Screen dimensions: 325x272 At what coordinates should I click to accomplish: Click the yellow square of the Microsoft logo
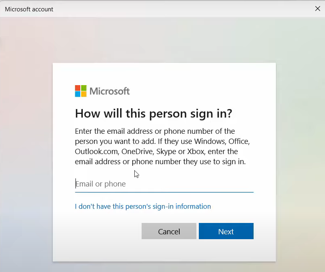tap(84, 94)
